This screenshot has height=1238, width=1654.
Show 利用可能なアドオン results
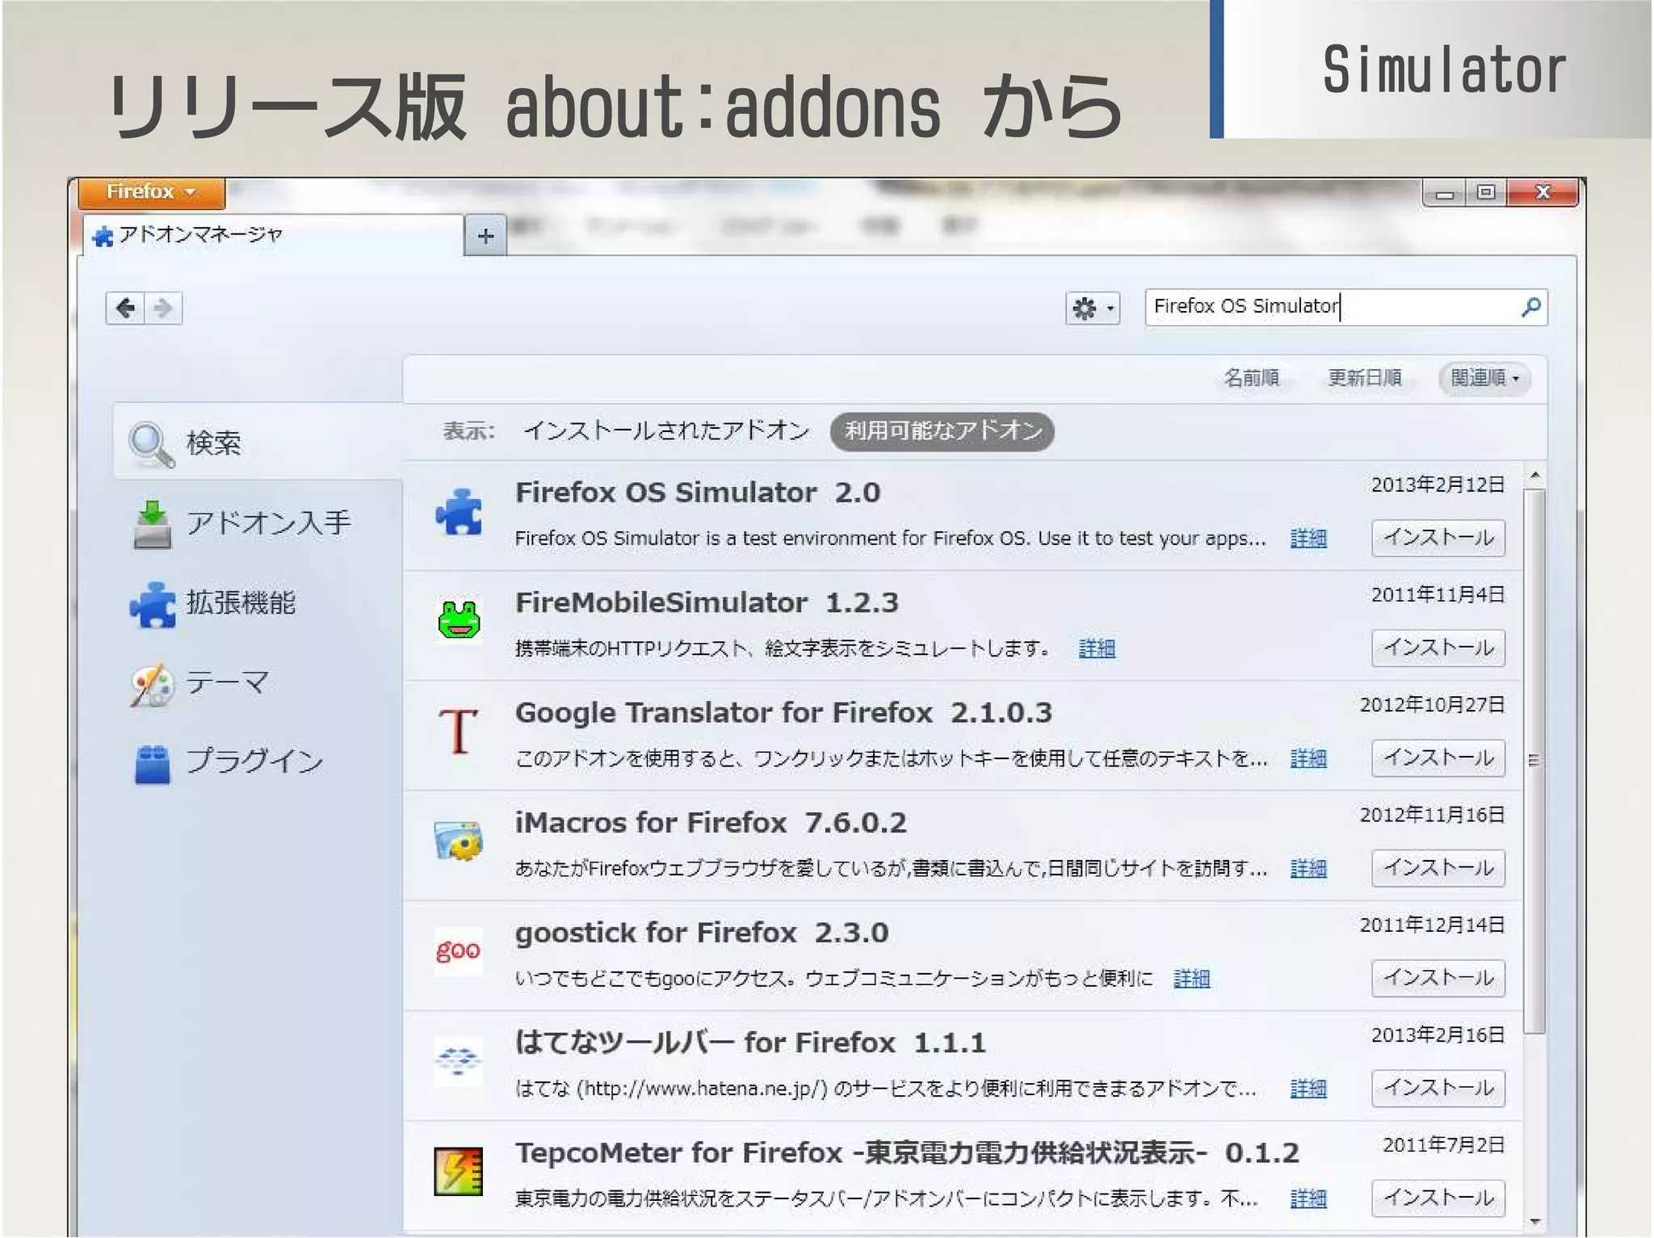coord(942,431)
